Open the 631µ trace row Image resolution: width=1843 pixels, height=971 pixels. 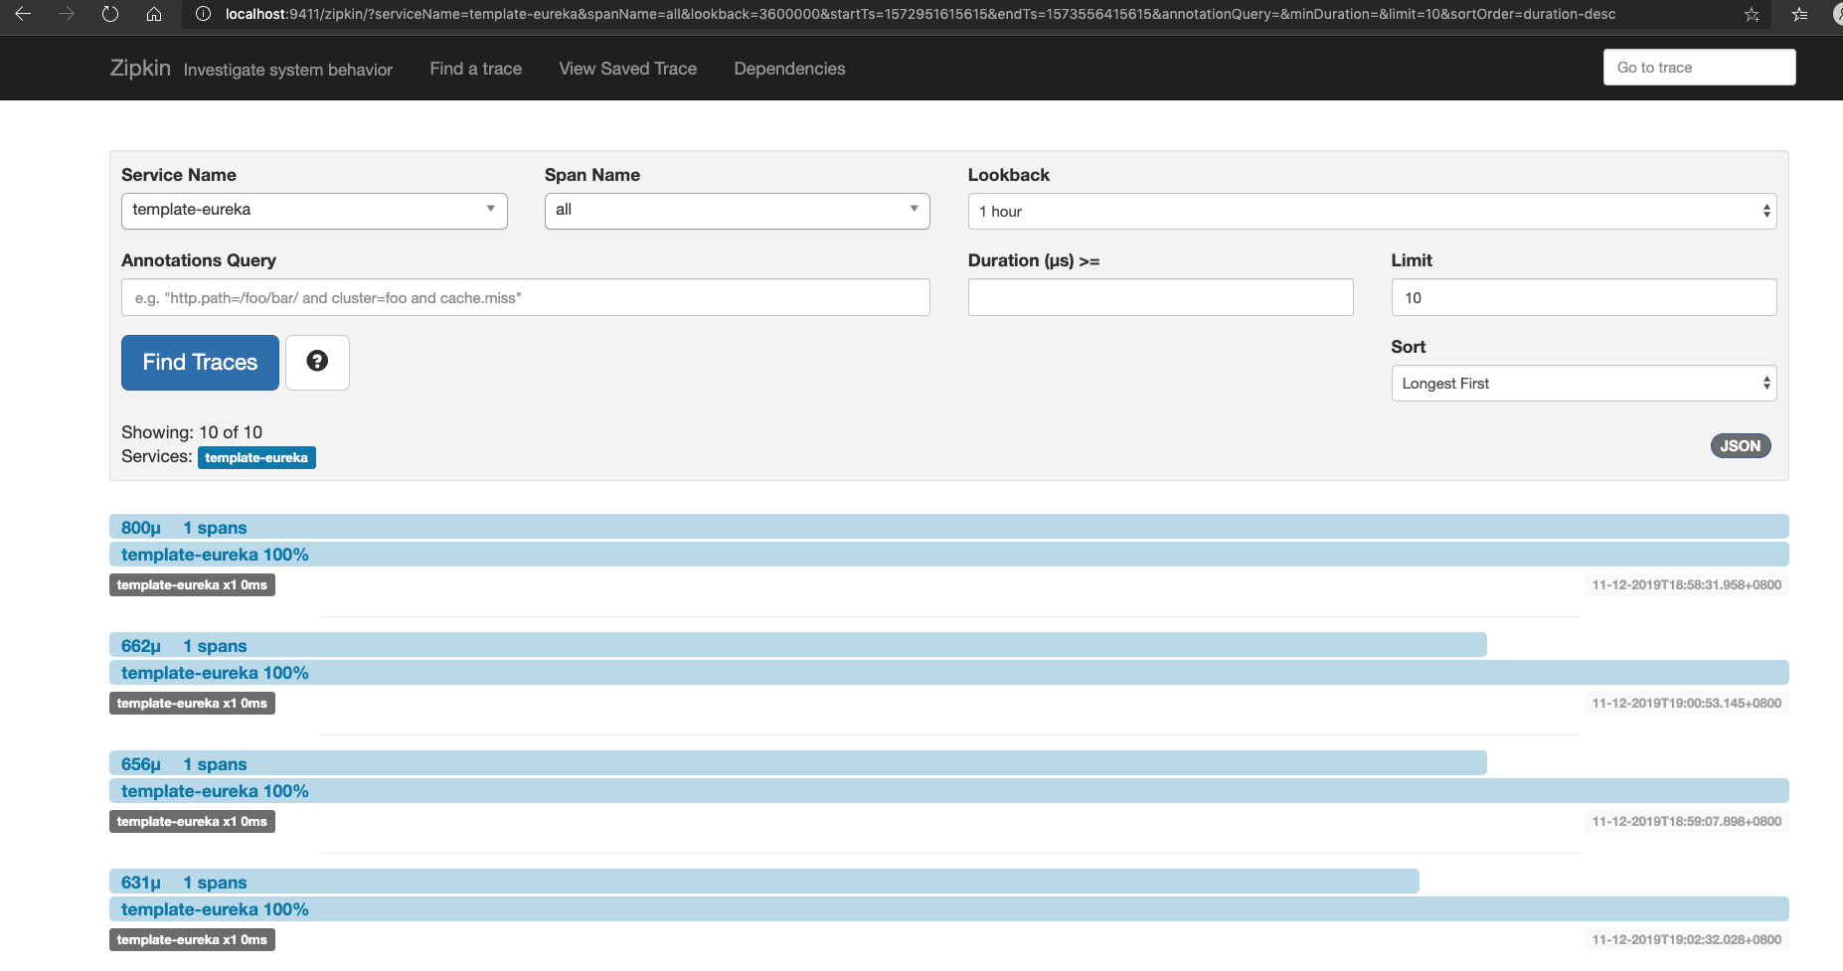[x=763, y=882]
